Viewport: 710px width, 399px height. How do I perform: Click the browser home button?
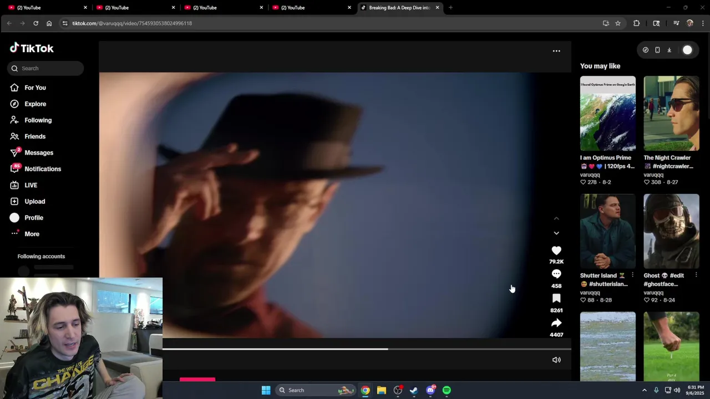[49, 23]
